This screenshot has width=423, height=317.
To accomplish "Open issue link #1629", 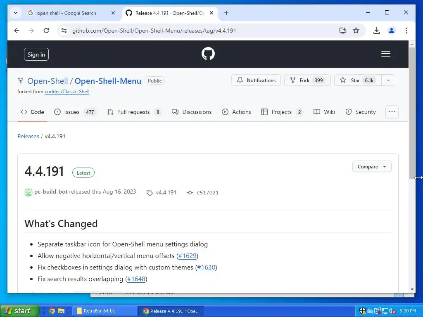I will (187, 255).
